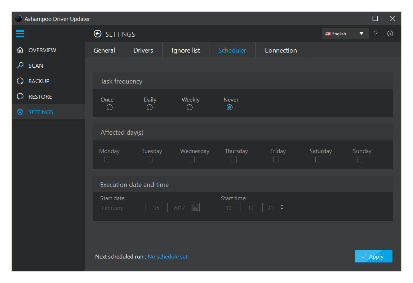This screenshot has width=413, height=283.
Task: Click the info icon in the top bar
Action: (390, 33)
